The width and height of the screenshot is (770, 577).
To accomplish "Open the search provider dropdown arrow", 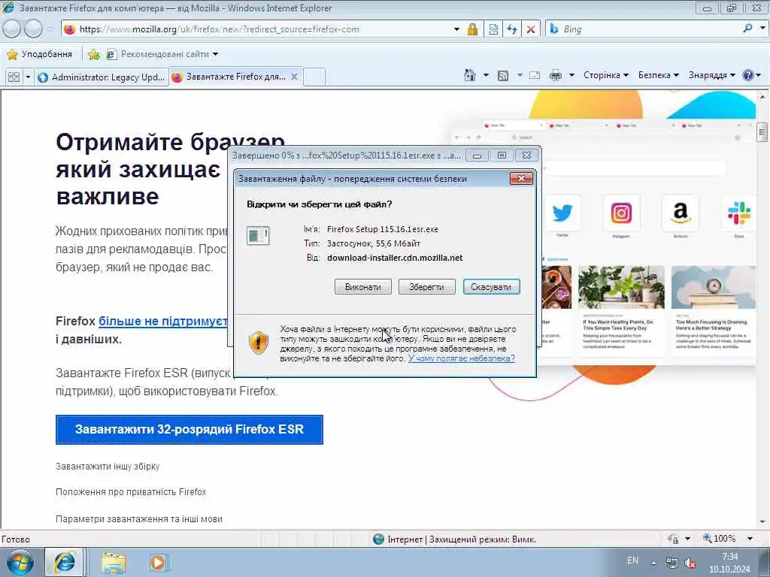I will pos(762,29).
